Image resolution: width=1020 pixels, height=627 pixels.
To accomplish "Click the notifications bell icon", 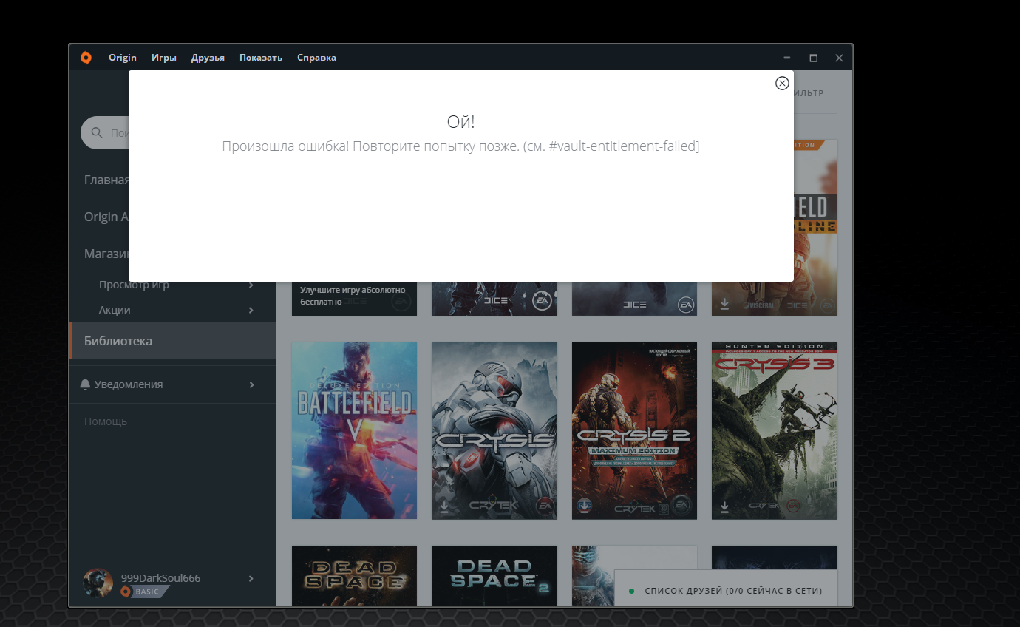I will pyautogui.click(x=86, y=384).
